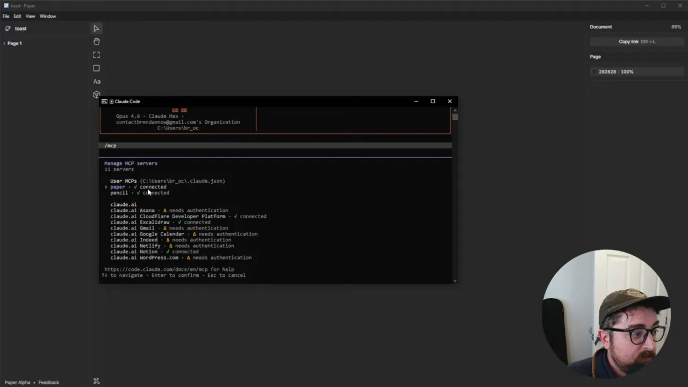
Task: Click the magic wand icon at bottom
Action: (96, 381)
